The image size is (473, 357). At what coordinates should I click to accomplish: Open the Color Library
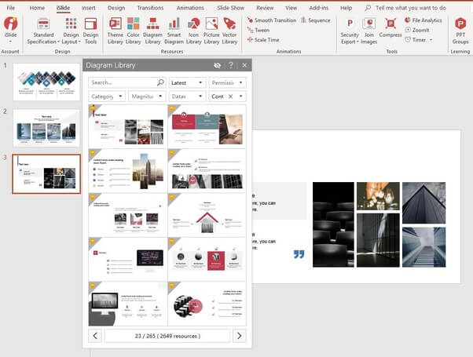pos(134,31)
